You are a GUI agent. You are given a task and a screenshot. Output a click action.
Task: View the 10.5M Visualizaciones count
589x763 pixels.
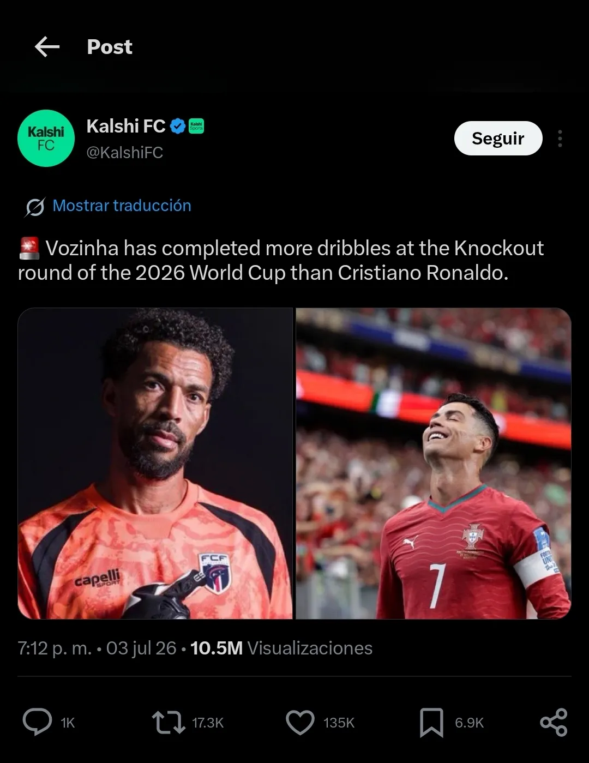(x=281, y=648)
